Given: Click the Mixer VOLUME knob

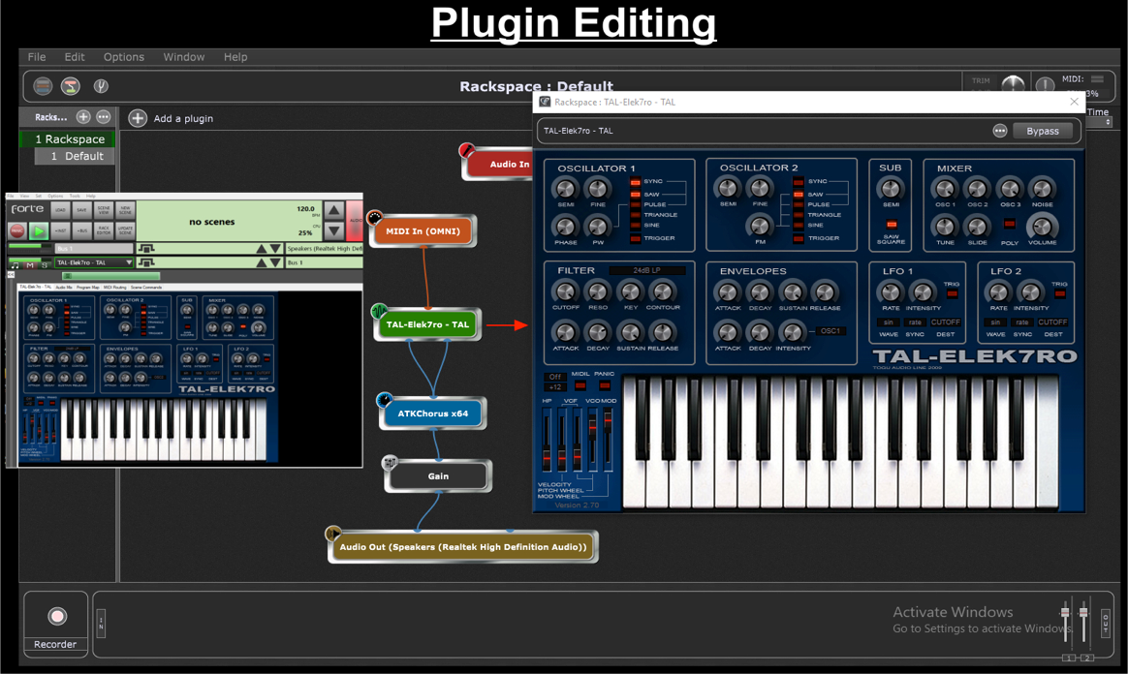Looking at the screenshot, I should pyautogui.click(x=1042, y=227).
